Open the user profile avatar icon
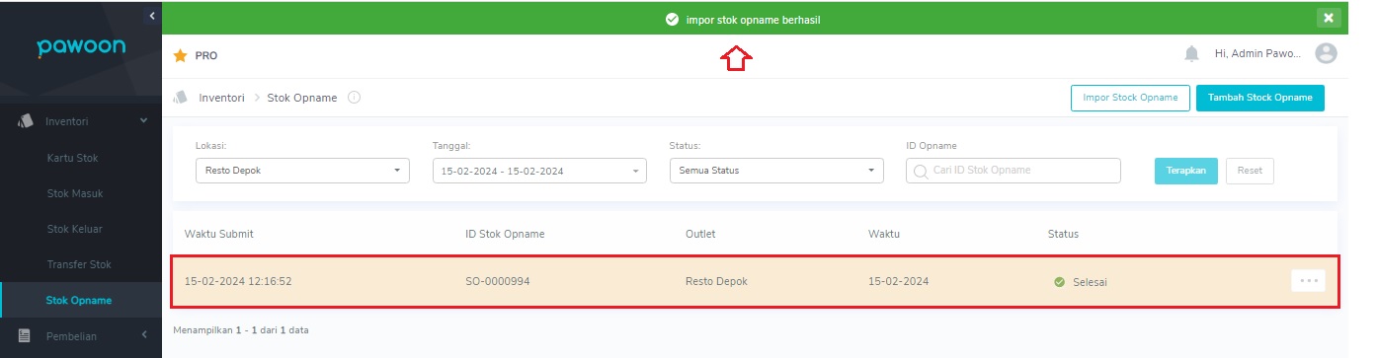The width and height of the screenshot is (1378, 358). 1327,54
